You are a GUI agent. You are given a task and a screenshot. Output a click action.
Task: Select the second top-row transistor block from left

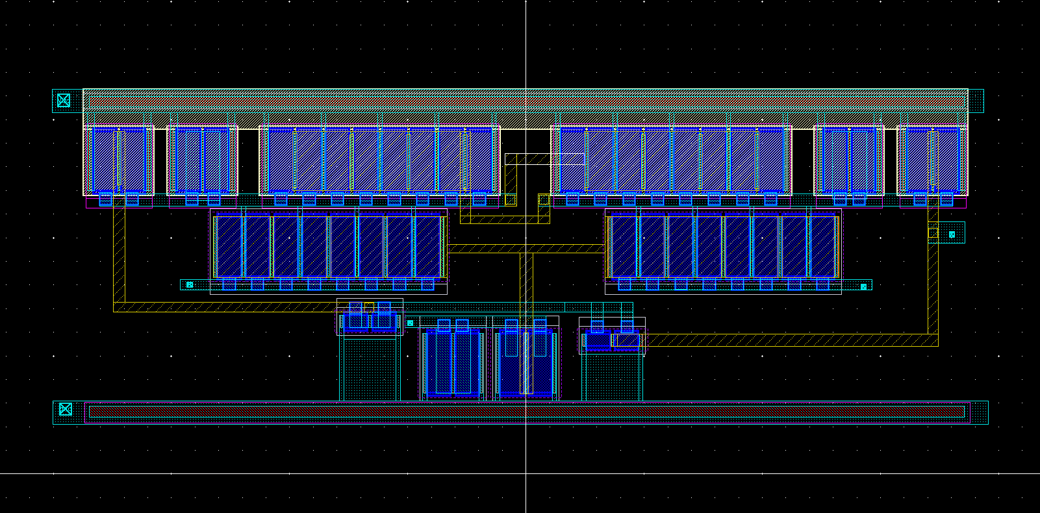[x=202, y=159]
